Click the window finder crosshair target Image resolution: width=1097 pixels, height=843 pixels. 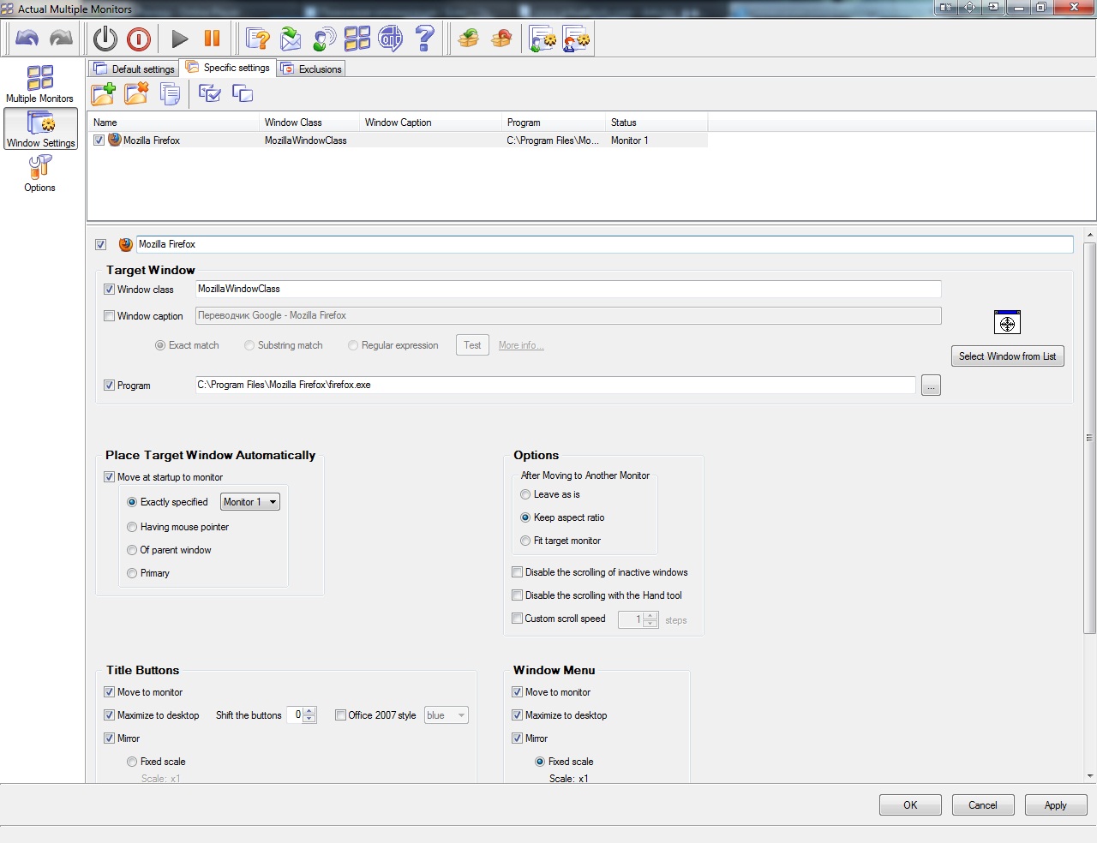point(1007,323)
